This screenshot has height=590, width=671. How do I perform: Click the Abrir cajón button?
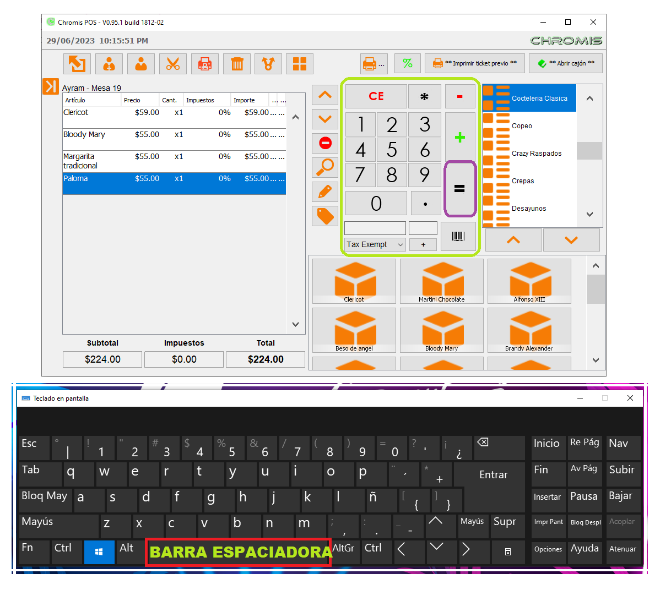coord(566,63)
